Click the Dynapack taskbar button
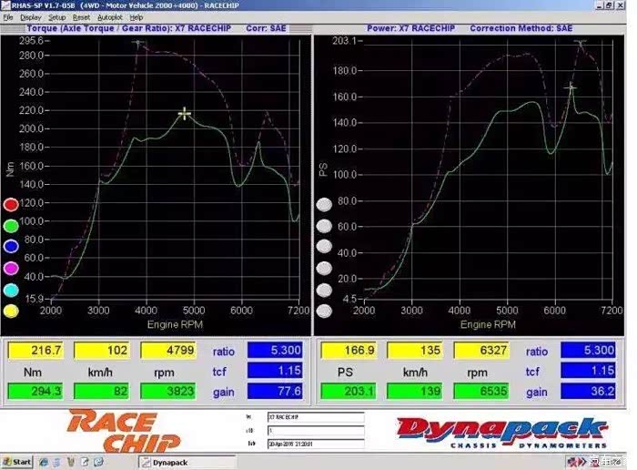The height and width of the screenshot is (470, 637). pos(173,462)
